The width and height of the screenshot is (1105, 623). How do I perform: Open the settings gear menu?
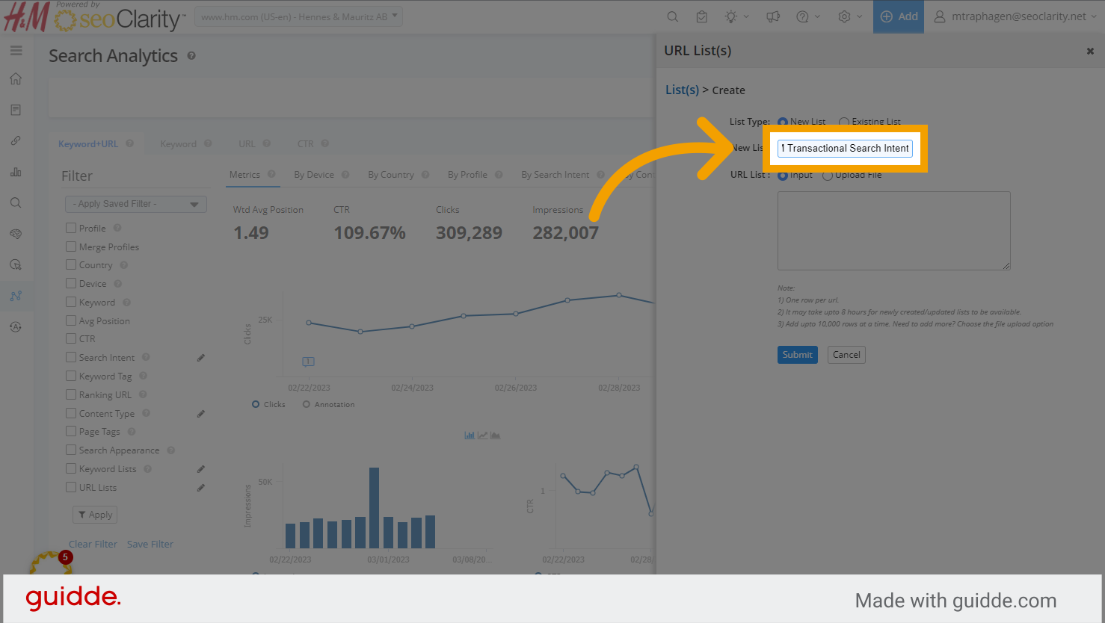849,16
